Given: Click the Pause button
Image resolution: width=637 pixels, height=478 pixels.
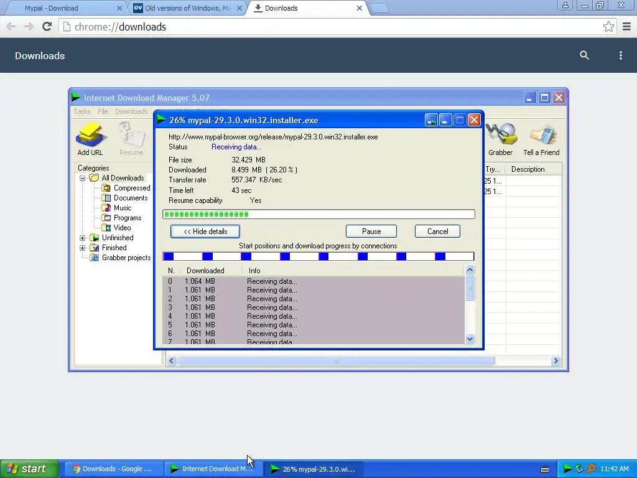Looking at the screenshot, I should point(371,232).
